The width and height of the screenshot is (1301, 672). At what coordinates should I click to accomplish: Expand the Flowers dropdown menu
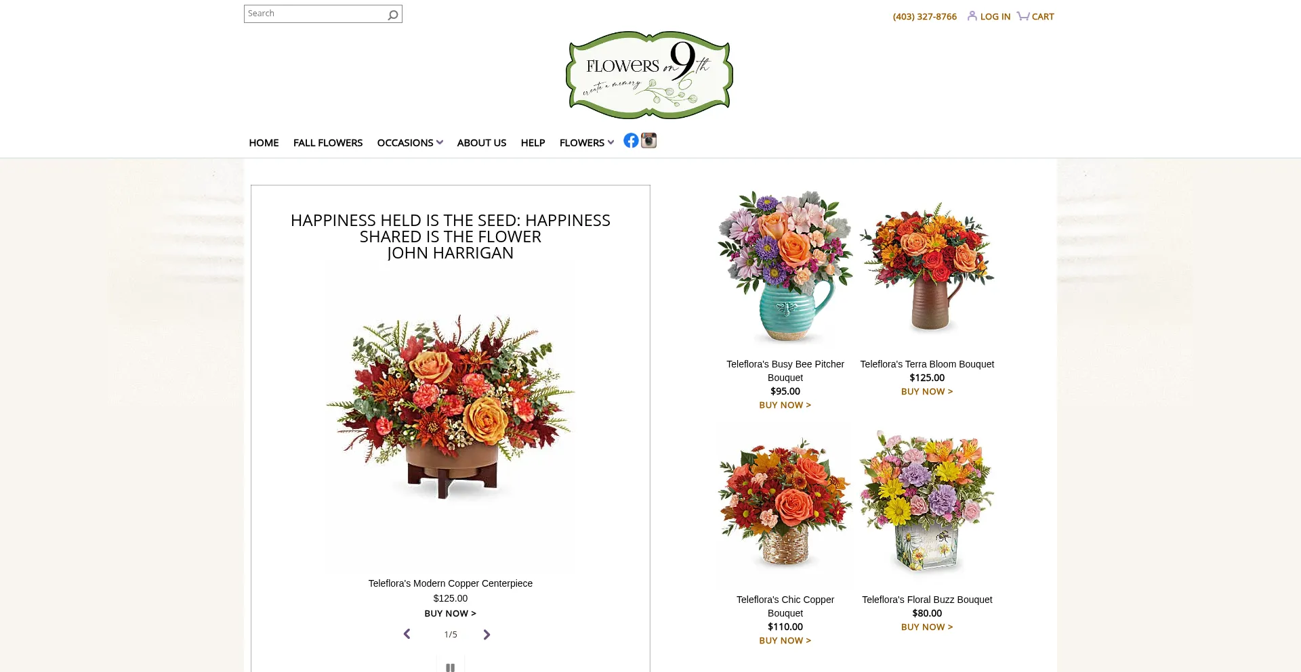pyautogui.click(x=587, y=143)
